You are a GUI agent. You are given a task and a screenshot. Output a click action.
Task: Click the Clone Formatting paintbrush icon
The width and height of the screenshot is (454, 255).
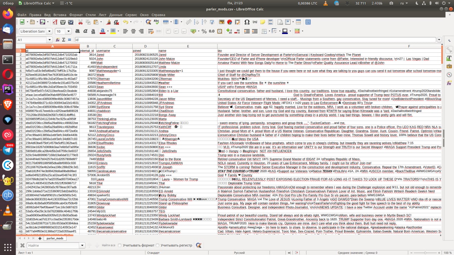109,22
